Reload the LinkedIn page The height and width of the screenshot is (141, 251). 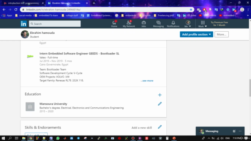tap(16, 9)
